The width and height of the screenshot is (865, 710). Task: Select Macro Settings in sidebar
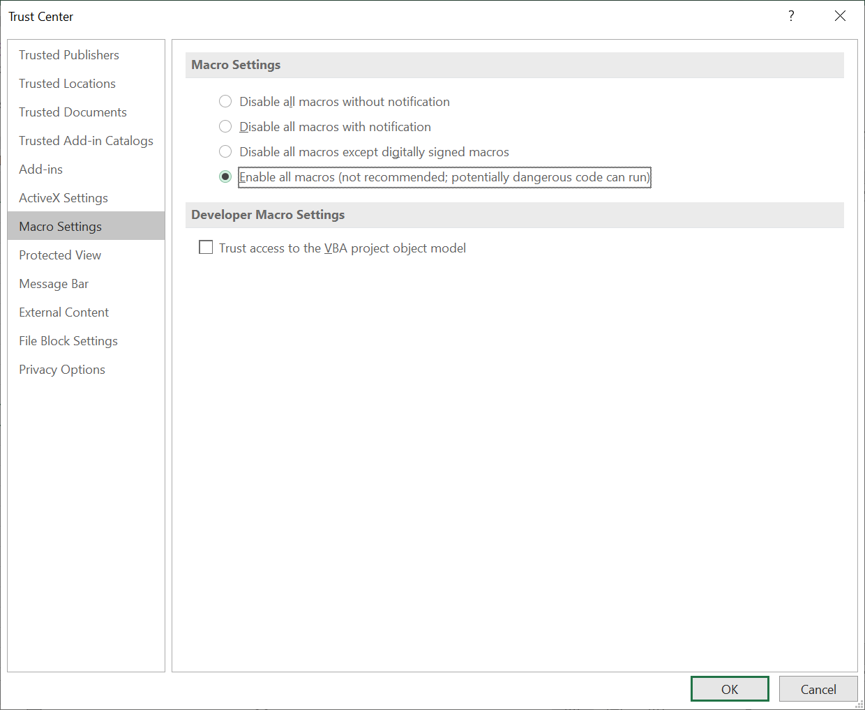[86, 227]
